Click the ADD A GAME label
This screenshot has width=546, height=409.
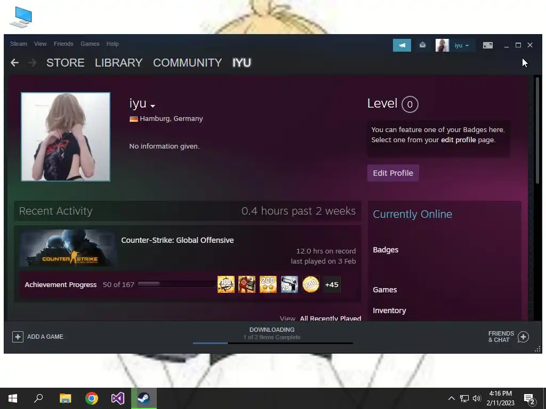[x=45, y=337]
